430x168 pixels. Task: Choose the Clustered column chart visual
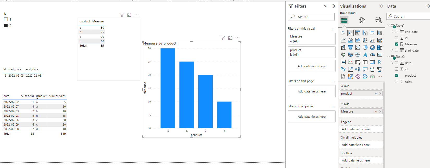(x=365, y=33)
